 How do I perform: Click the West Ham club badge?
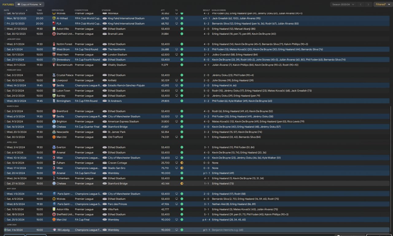tap(54, 55)
